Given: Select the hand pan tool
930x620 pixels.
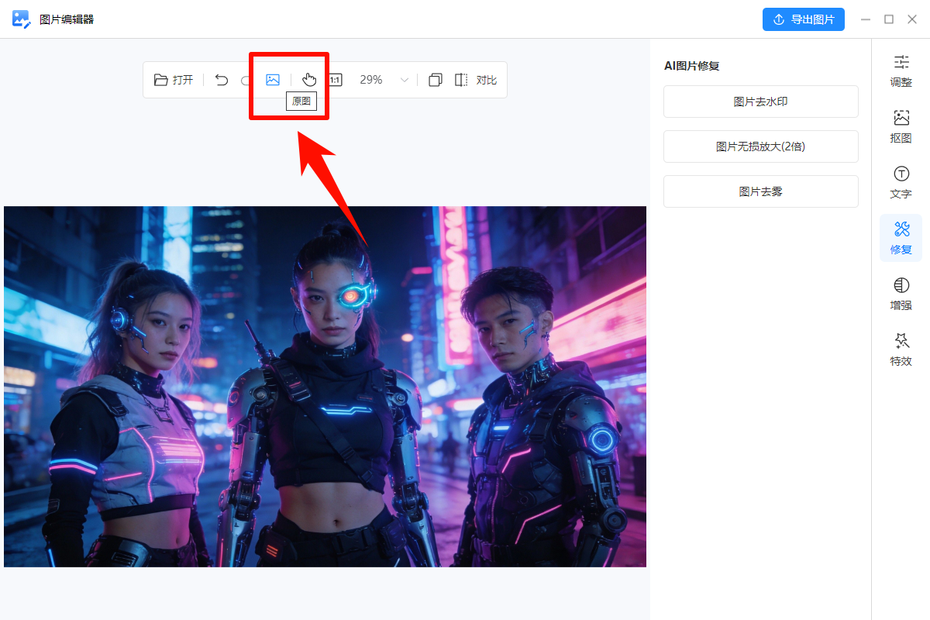Looking at the screenshot, I should click(309, 78).
